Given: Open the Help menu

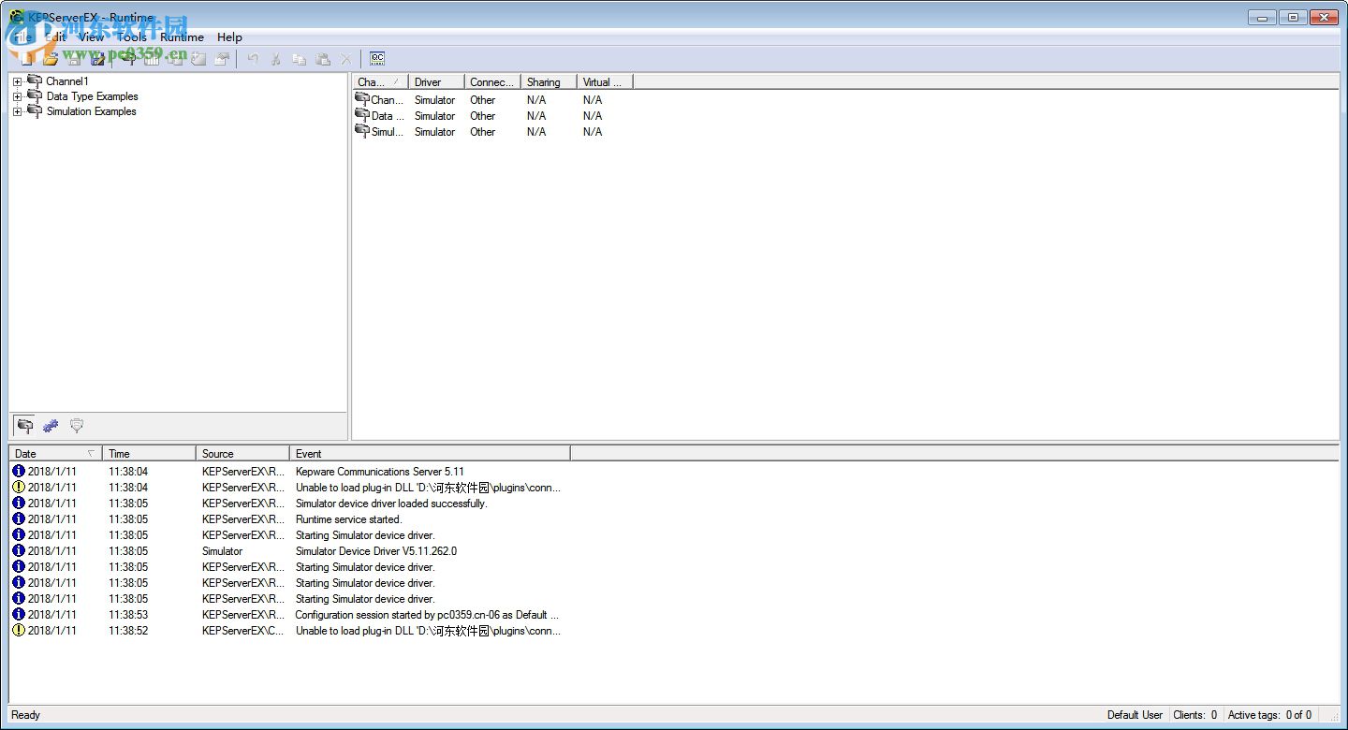Looking at the screenshot, I should tap(229, 37).
